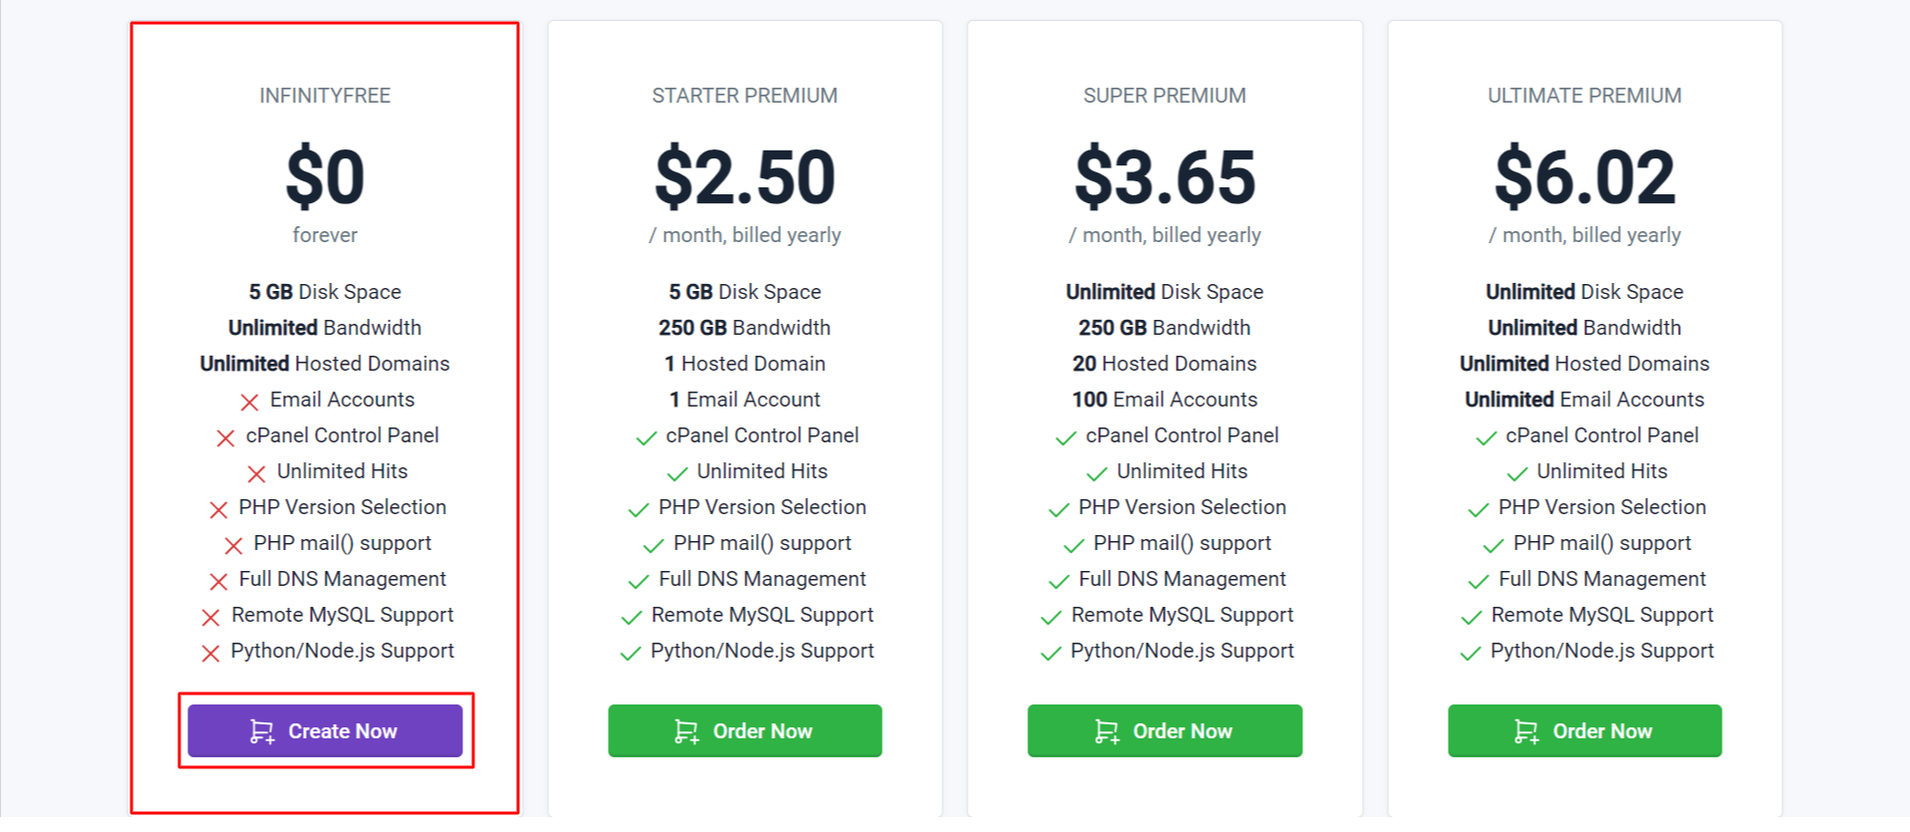Click the red X beside InfinityFree Python/Node.js Support
1910x832 pixels.
tap(210, 653)
